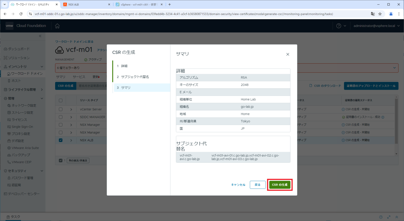Expand the NSX ALB row chevron
This screenshot has height=221, width=404.
[x=71, y=140]
